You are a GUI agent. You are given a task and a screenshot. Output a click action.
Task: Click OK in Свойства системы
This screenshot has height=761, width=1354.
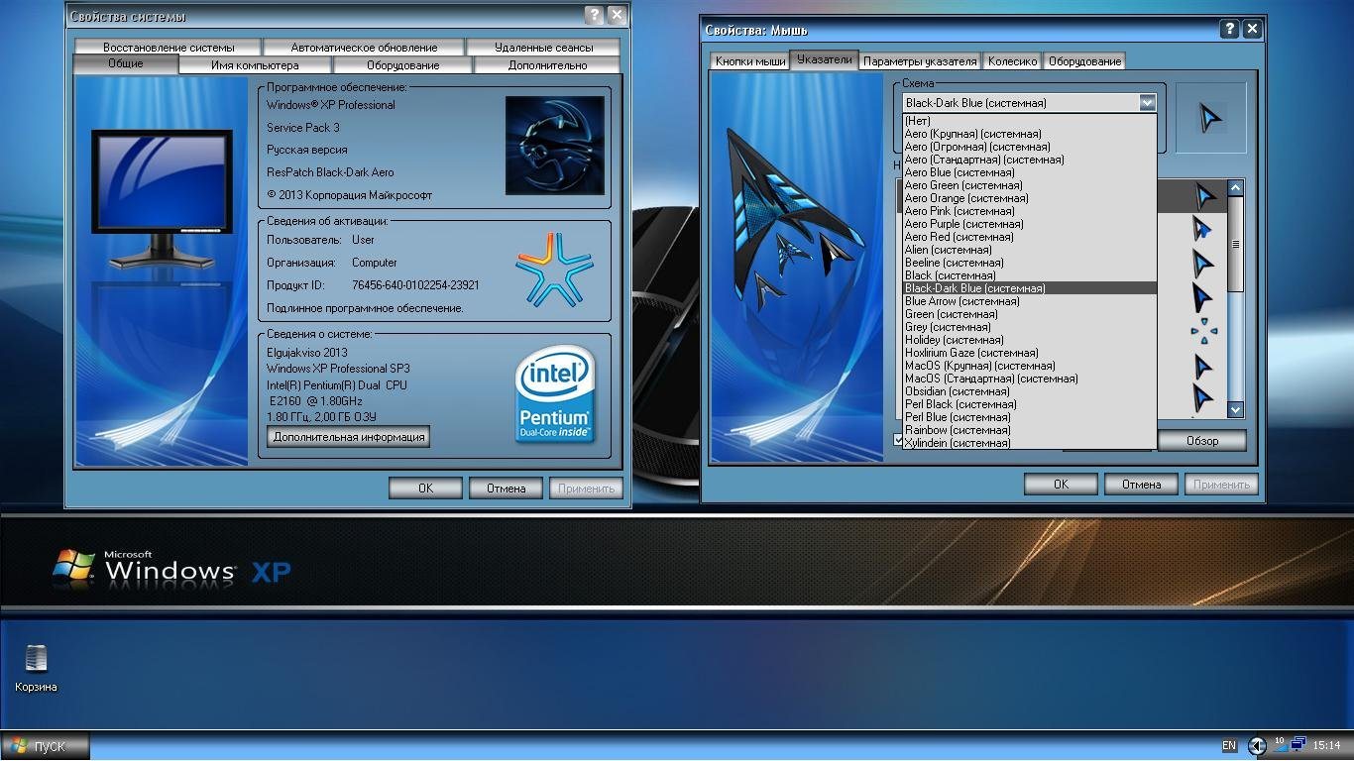425,488
